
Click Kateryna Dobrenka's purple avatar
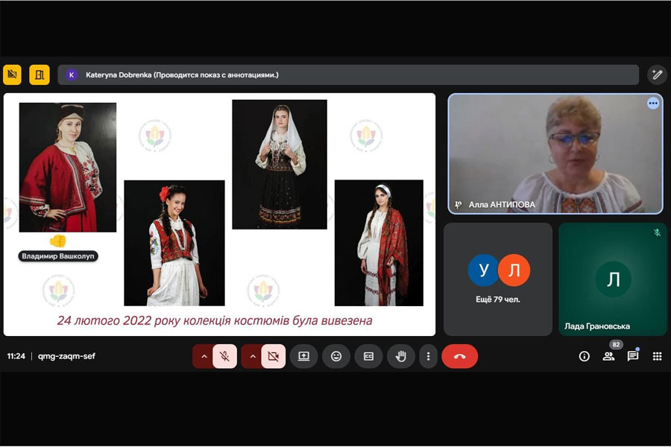(x=72, y=74)
